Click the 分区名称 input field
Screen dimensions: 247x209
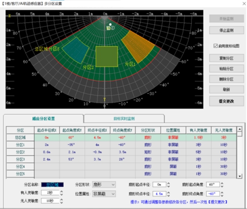click(52, 185)
